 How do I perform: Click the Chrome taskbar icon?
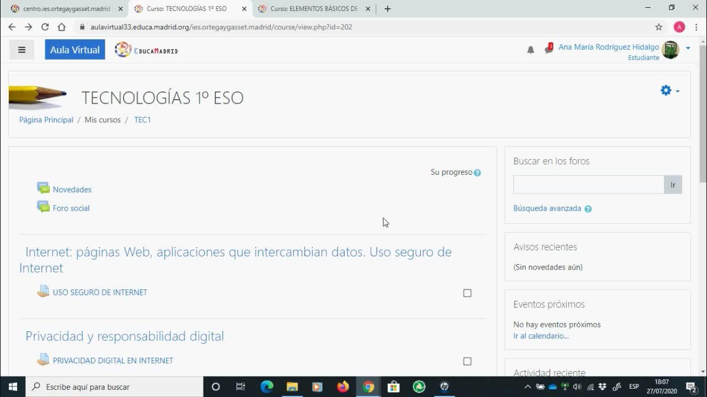(368, 387)
